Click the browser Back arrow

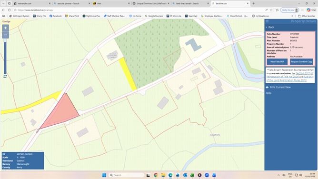tap(3, 10)
